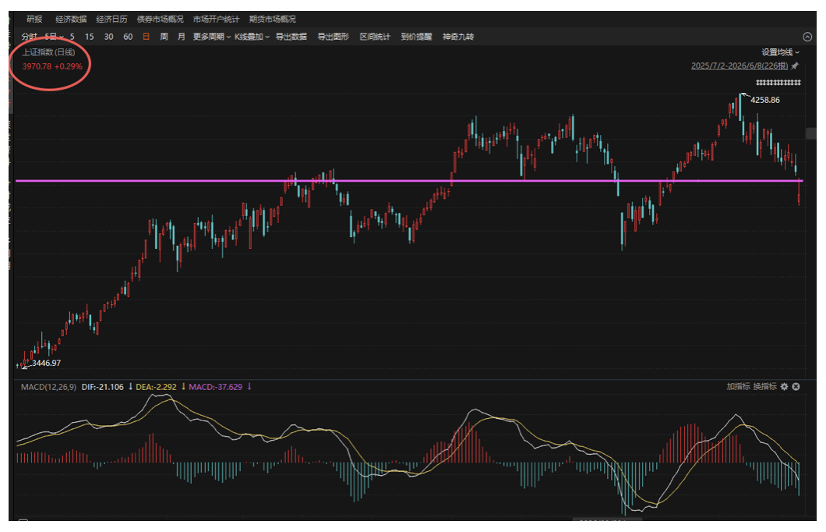Select the 15-minute K-line period

[x=89, y=37]
